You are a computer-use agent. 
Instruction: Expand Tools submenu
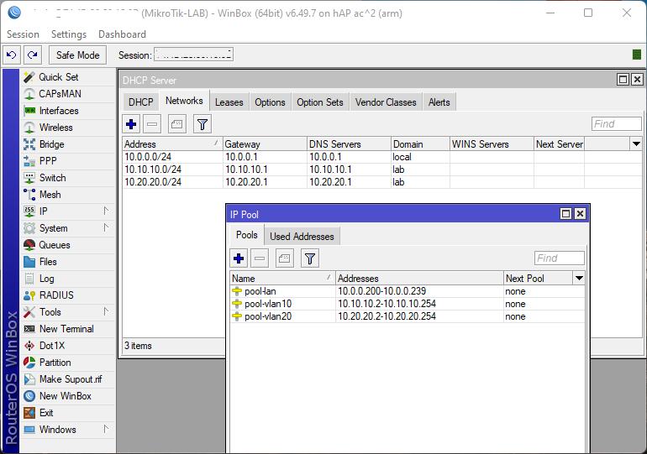pyautogui.click(x=106, y=312)
